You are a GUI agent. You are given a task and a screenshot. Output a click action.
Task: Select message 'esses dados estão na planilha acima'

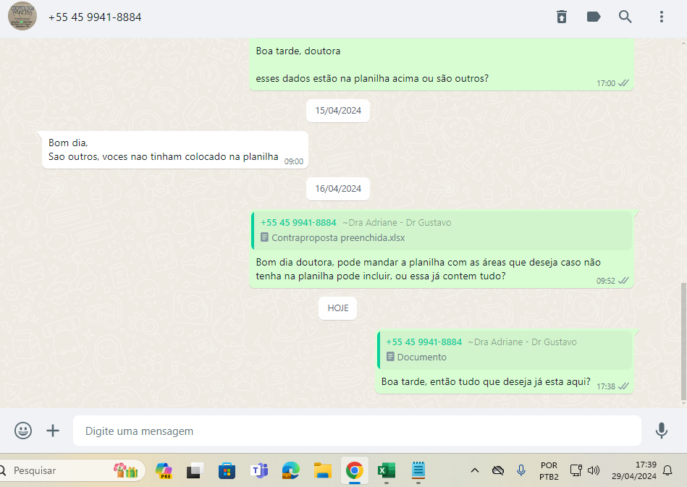click(442, 65)
